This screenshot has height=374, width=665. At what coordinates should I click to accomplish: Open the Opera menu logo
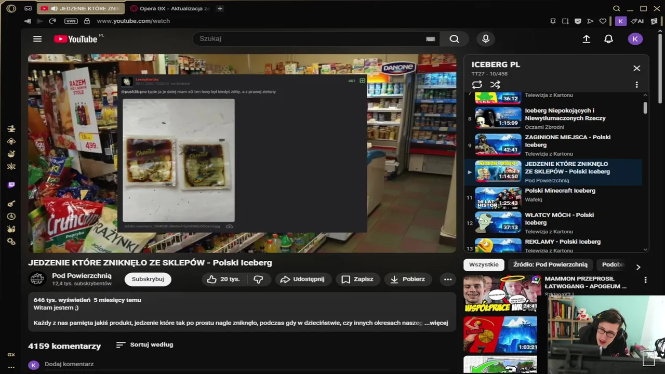[x=11, y=8]
